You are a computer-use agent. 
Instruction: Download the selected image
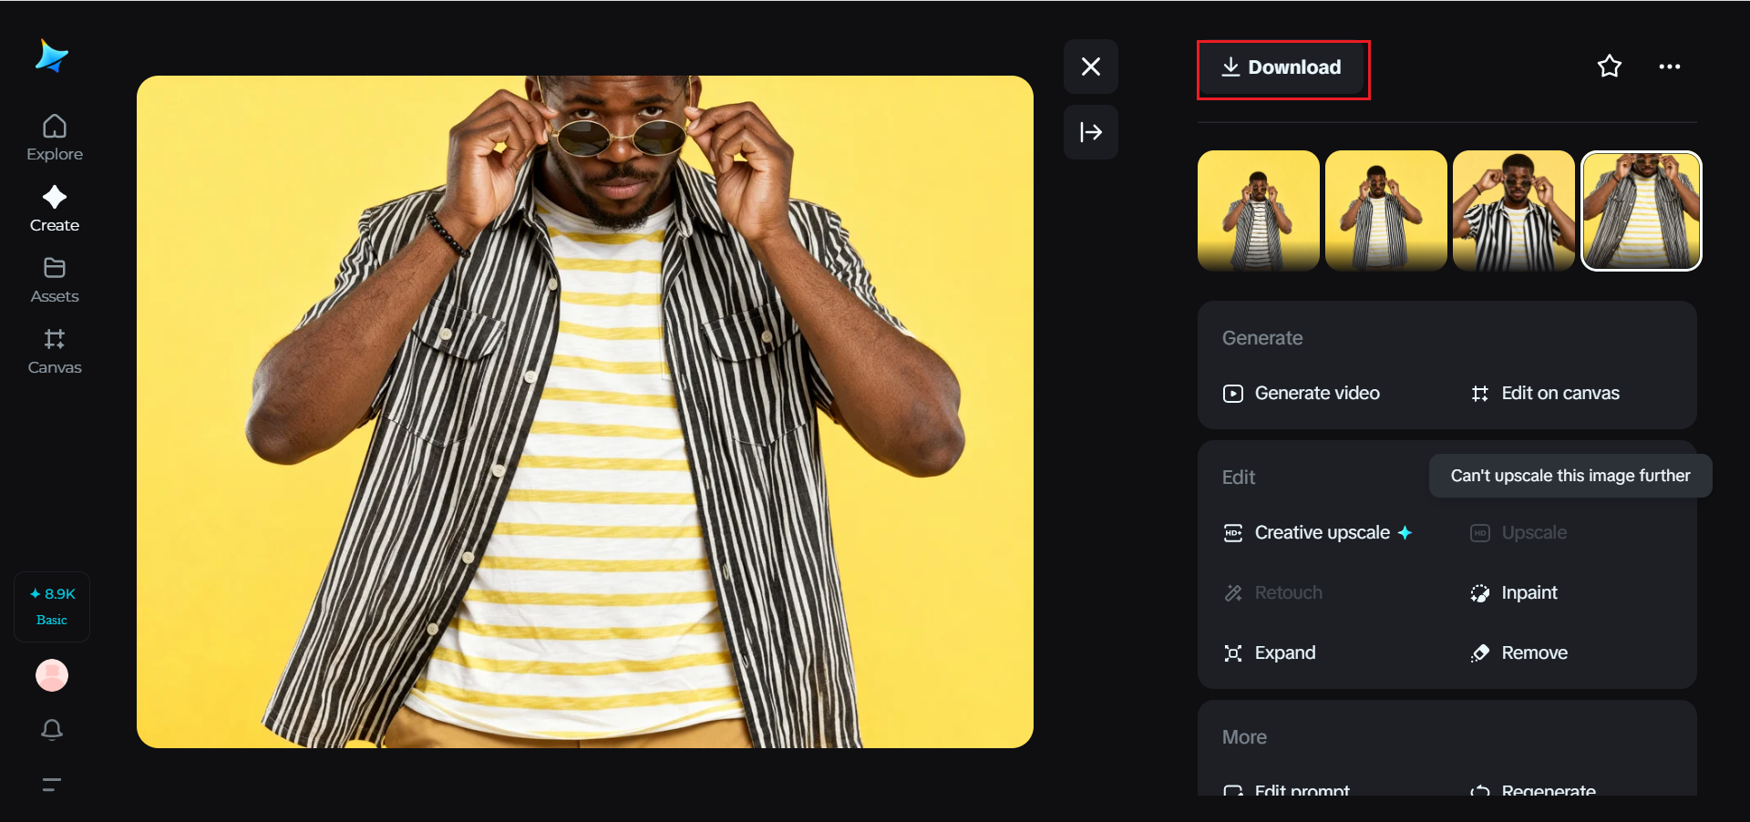(1282, 67)
